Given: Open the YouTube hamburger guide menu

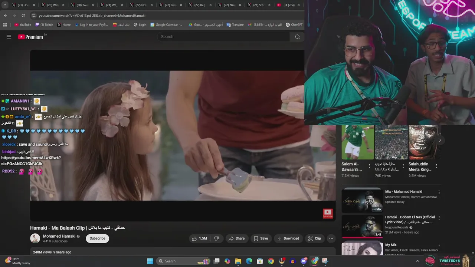Looking at the screenshot, I should tap(9, 37).
